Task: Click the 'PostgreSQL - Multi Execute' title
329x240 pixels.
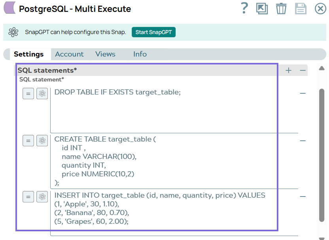Action: [75, 9]
